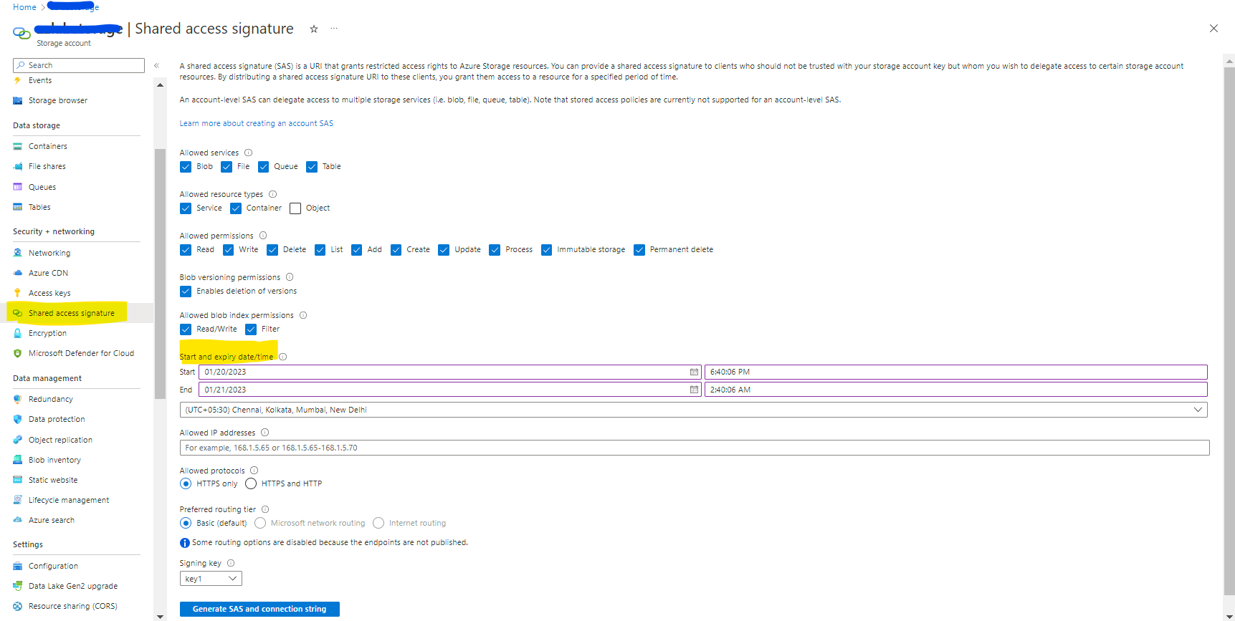Click the Object replication icon
This screenshot has width=1235, height=621.
click(x=18, y=440)
